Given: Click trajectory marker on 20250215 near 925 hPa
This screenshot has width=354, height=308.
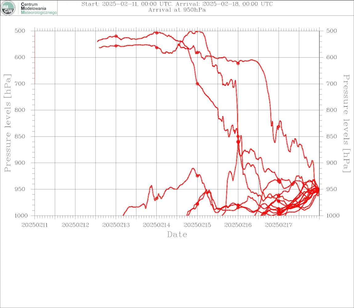Looking at the screenshot, I should pyautogui.click(x=197, y=176).
